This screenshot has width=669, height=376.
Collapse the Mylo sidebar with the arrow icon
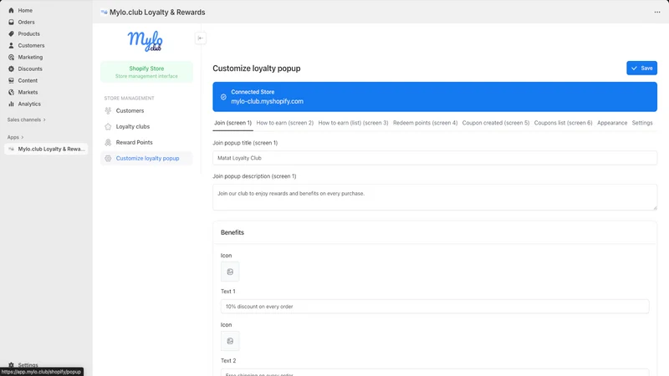point(201,38)
